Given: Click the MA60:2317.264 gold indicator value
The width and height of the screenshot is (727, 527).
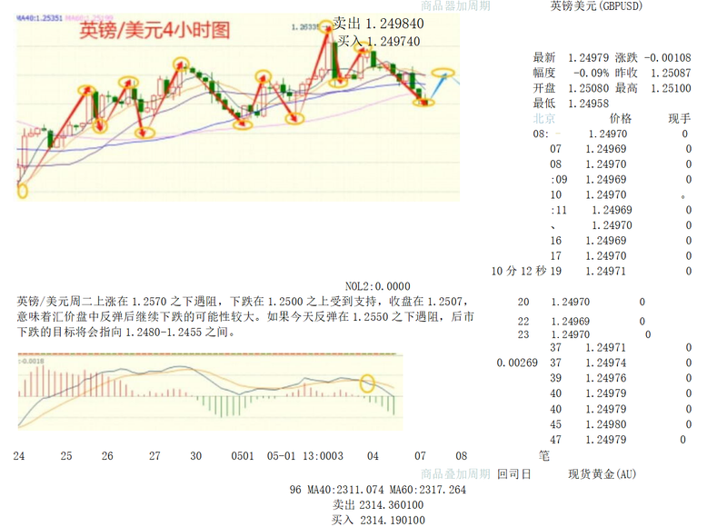Looking at the screenshot, I should pyautogui.click(x=427, y=490).
